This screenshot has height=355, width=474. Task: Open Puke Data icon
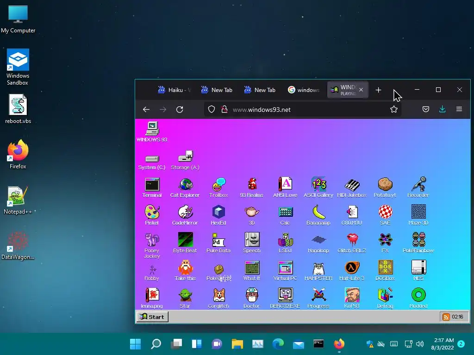(x=218, y=243)
